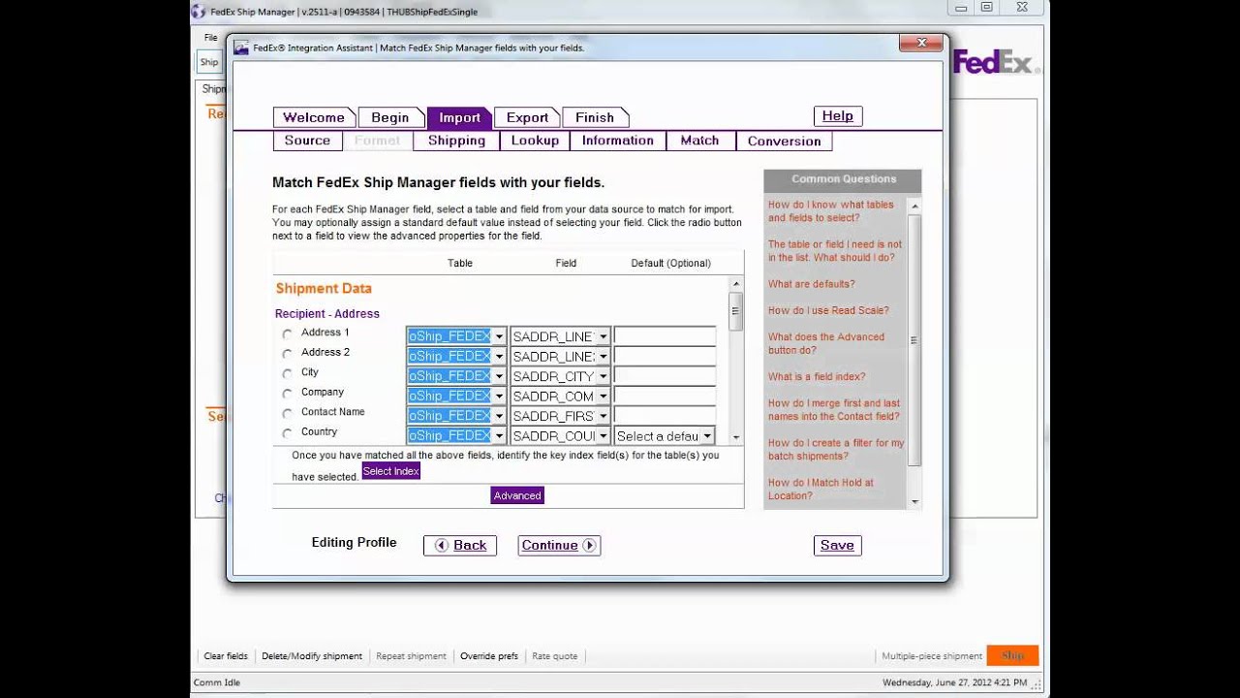
Task: Click the Advanced button
Action: [x=517, y=495]
